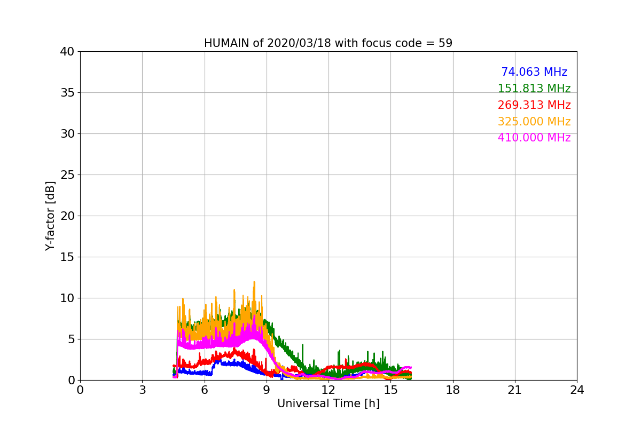Image resolution: width=641 pixels, height=427 pixels.
Task: Click the Y-factor [dB] axis label
Action: click(51, 216)
